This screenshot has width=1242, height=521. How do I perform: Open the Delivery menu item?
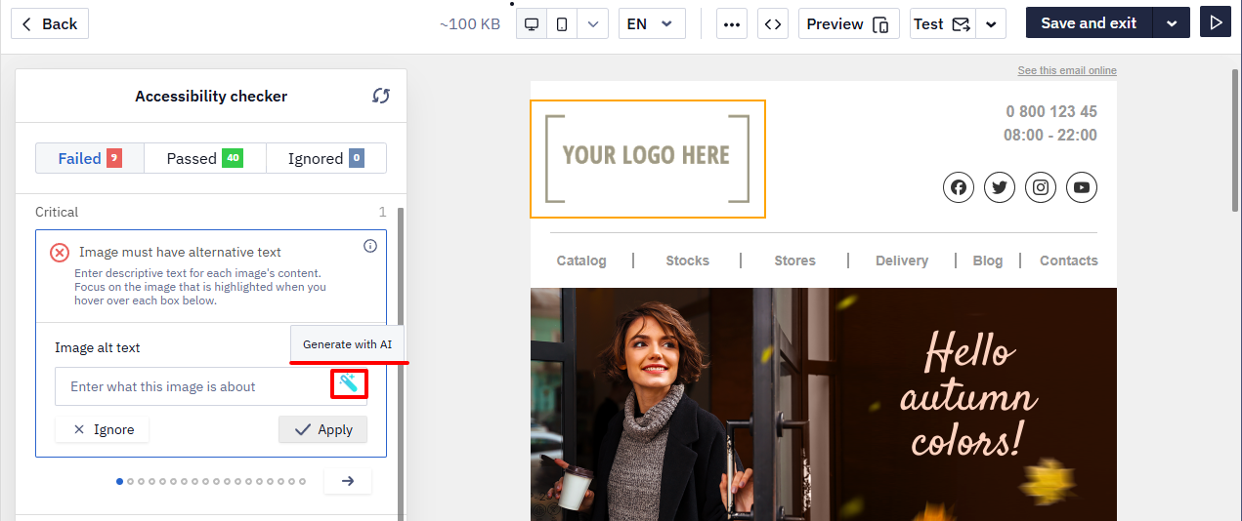[x=902, y=260]
